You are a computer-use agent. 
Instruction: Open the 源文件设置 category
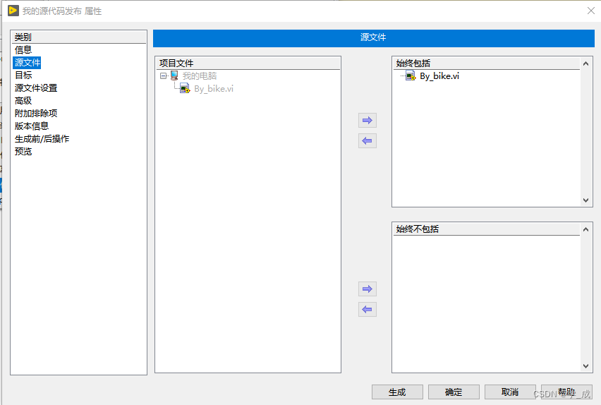(36, 87)
